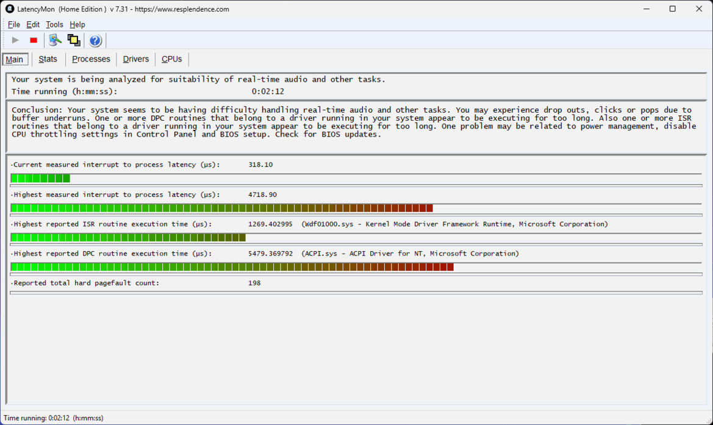The image size is (713, 425).
Task: Click the green Start monitoring play button
Action: [x=15, y=40]
